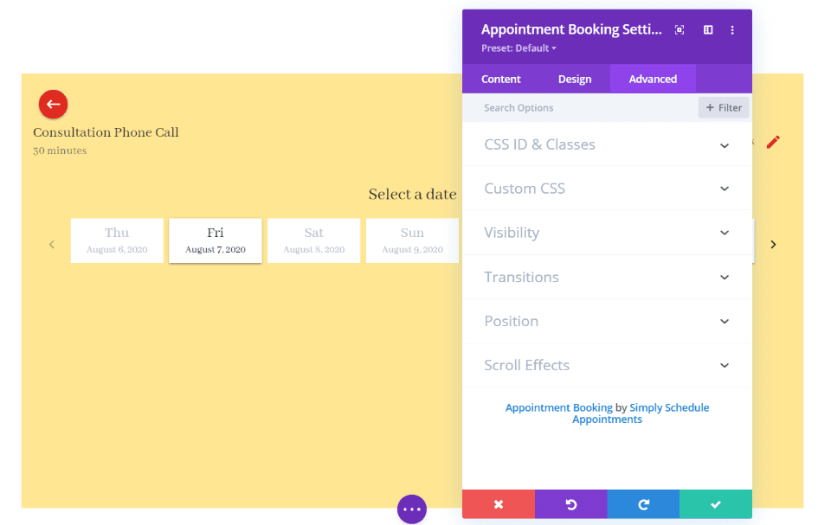Expand the CSS ID & Classes section
The width and height of the screenshot is (831, 525).
coord(606,144)
